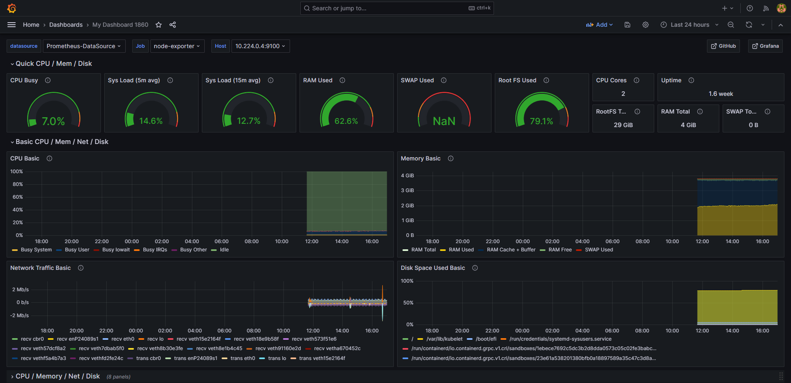Open the Last 24 hours time picker
Image resolution: width=791 pixels, height=383 pixels.
point(690,25)
